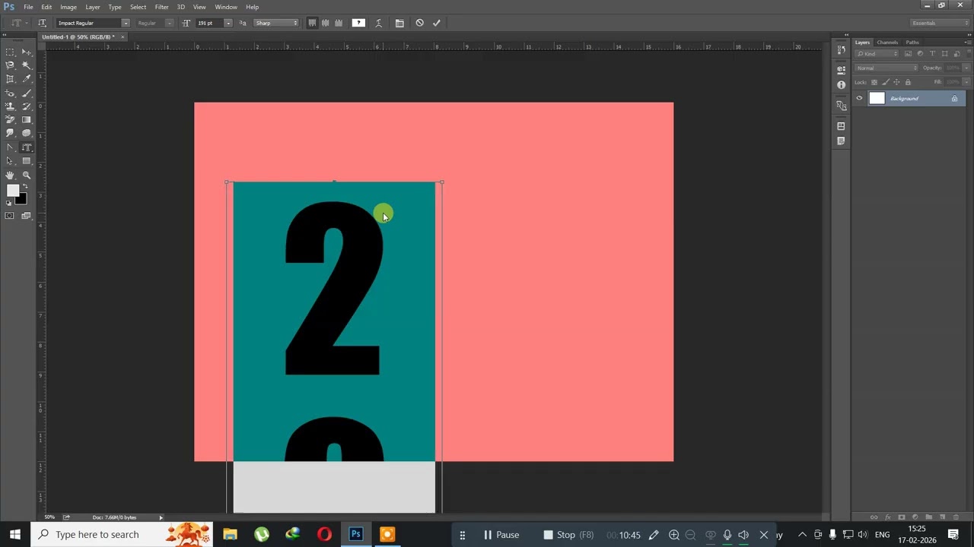Select the Rectangular Marquee tool
The height and width of the screenshot is (547, 974).
(10, 52)
